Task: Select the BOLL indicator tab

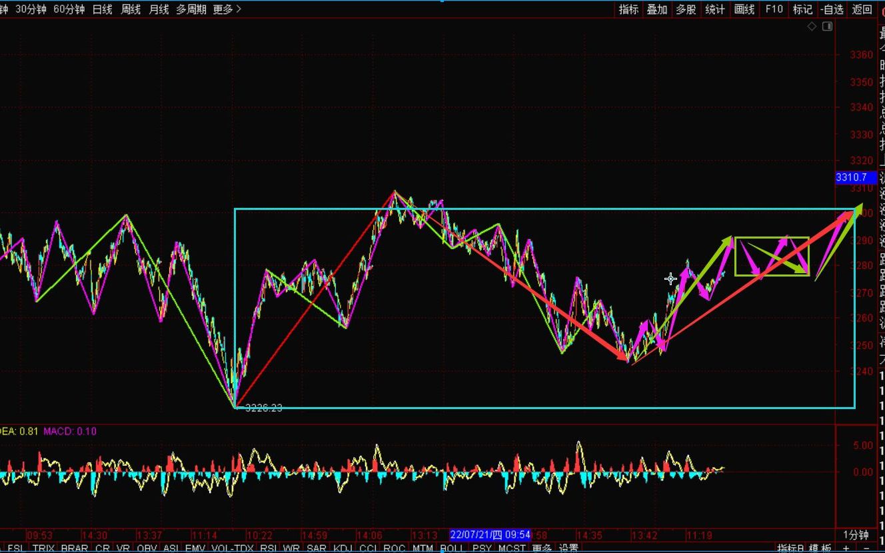Action: click(x=452, y=548)
